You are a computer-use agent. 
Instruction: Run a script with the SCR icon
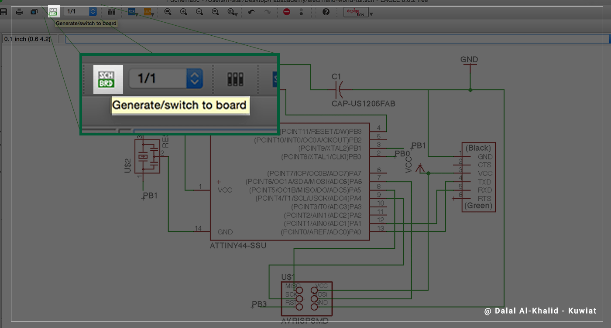click(x=132, y=12)
